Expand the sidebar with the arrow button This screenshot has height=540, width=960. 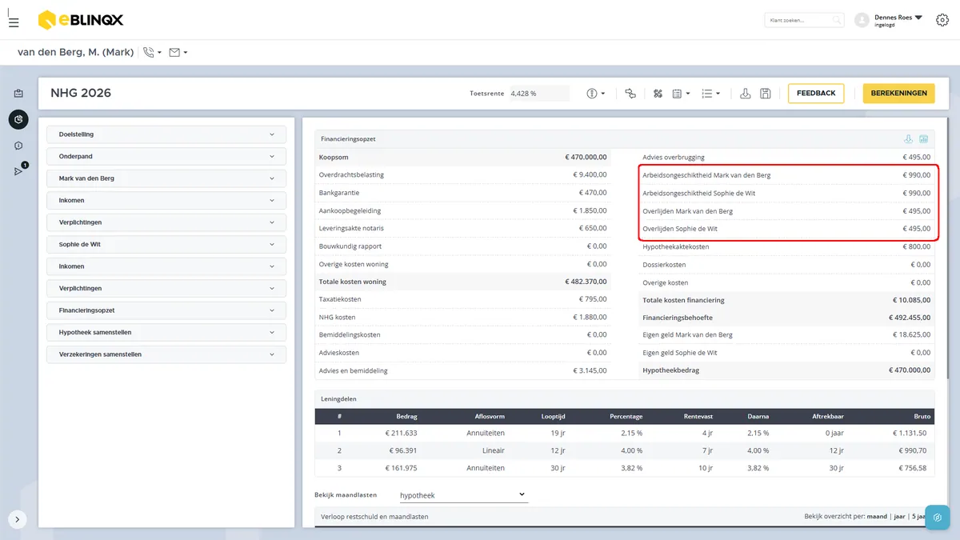pos(18,518)
